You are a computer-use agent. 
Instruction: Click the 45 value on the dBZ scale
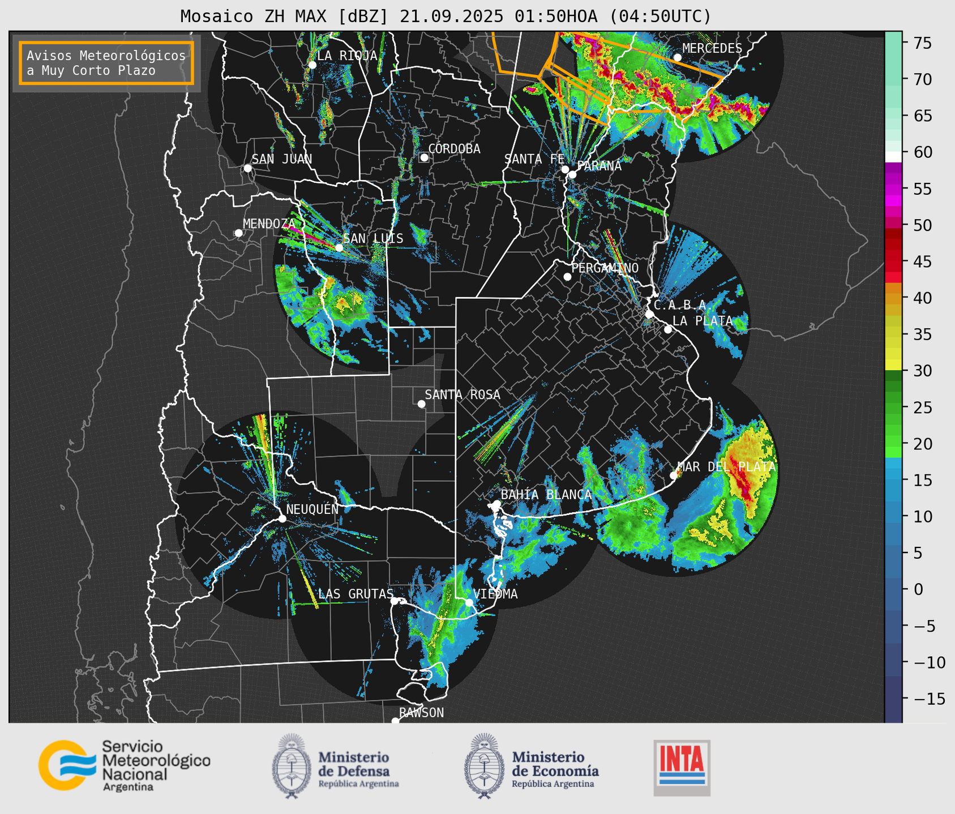tap(923, 262)
